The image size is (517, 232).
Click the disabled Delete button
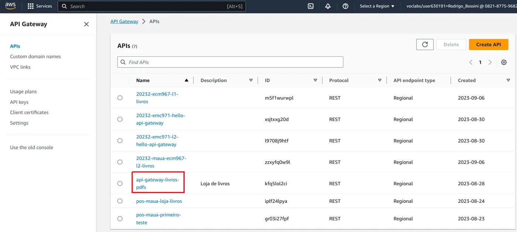[451, 45]
